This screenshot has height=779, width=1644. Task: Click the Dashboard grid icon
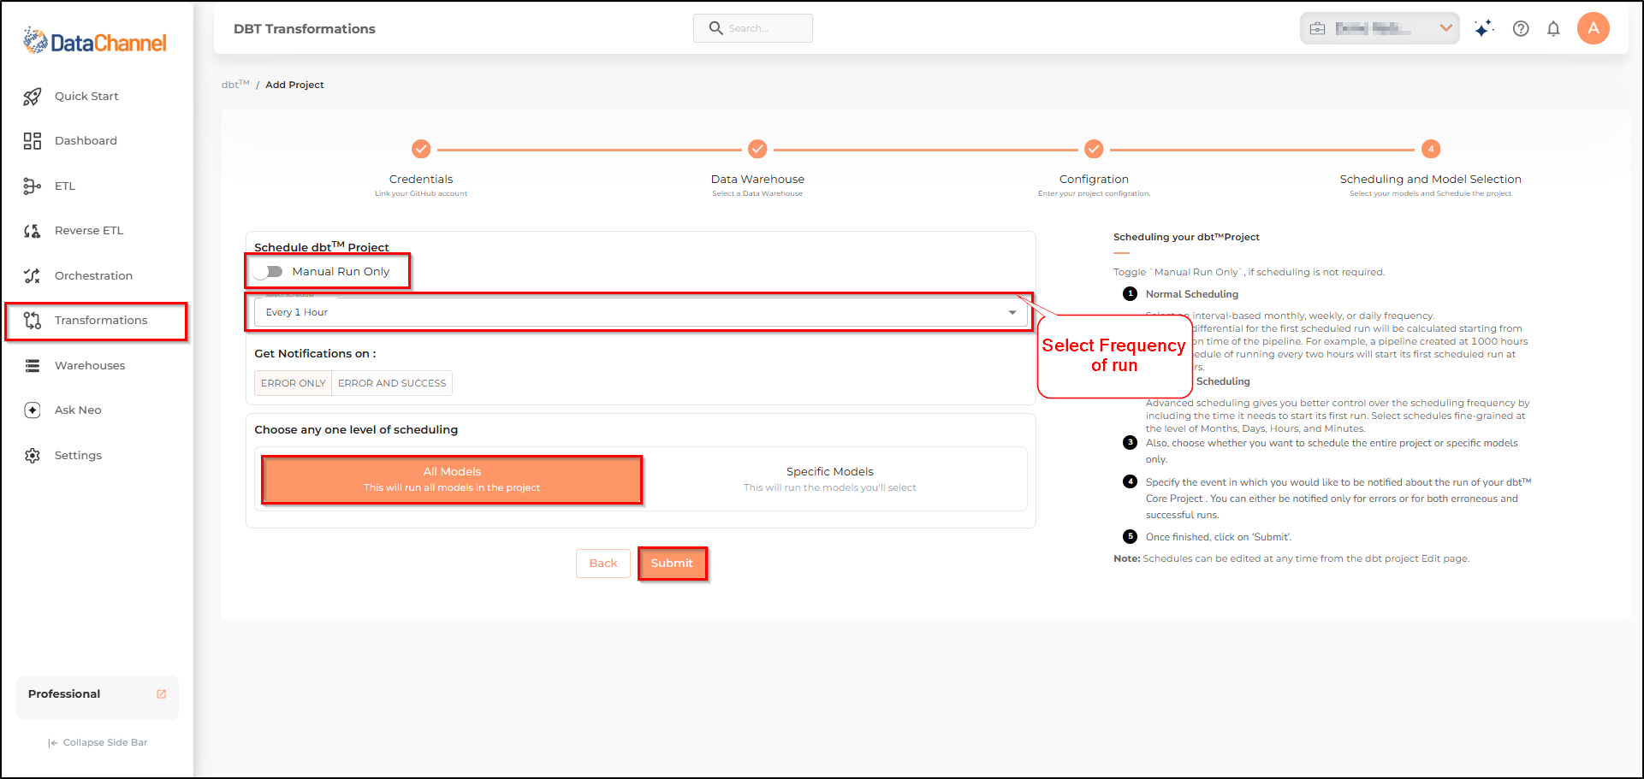point(33,141)
